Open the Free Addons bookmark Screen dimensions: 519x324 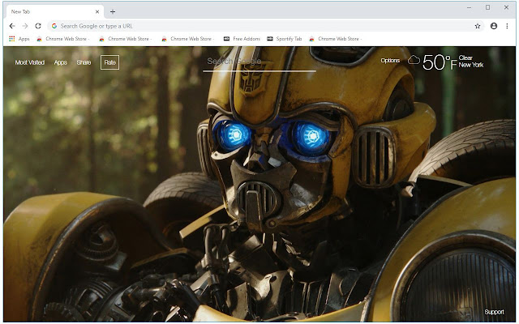coord(242,39)
